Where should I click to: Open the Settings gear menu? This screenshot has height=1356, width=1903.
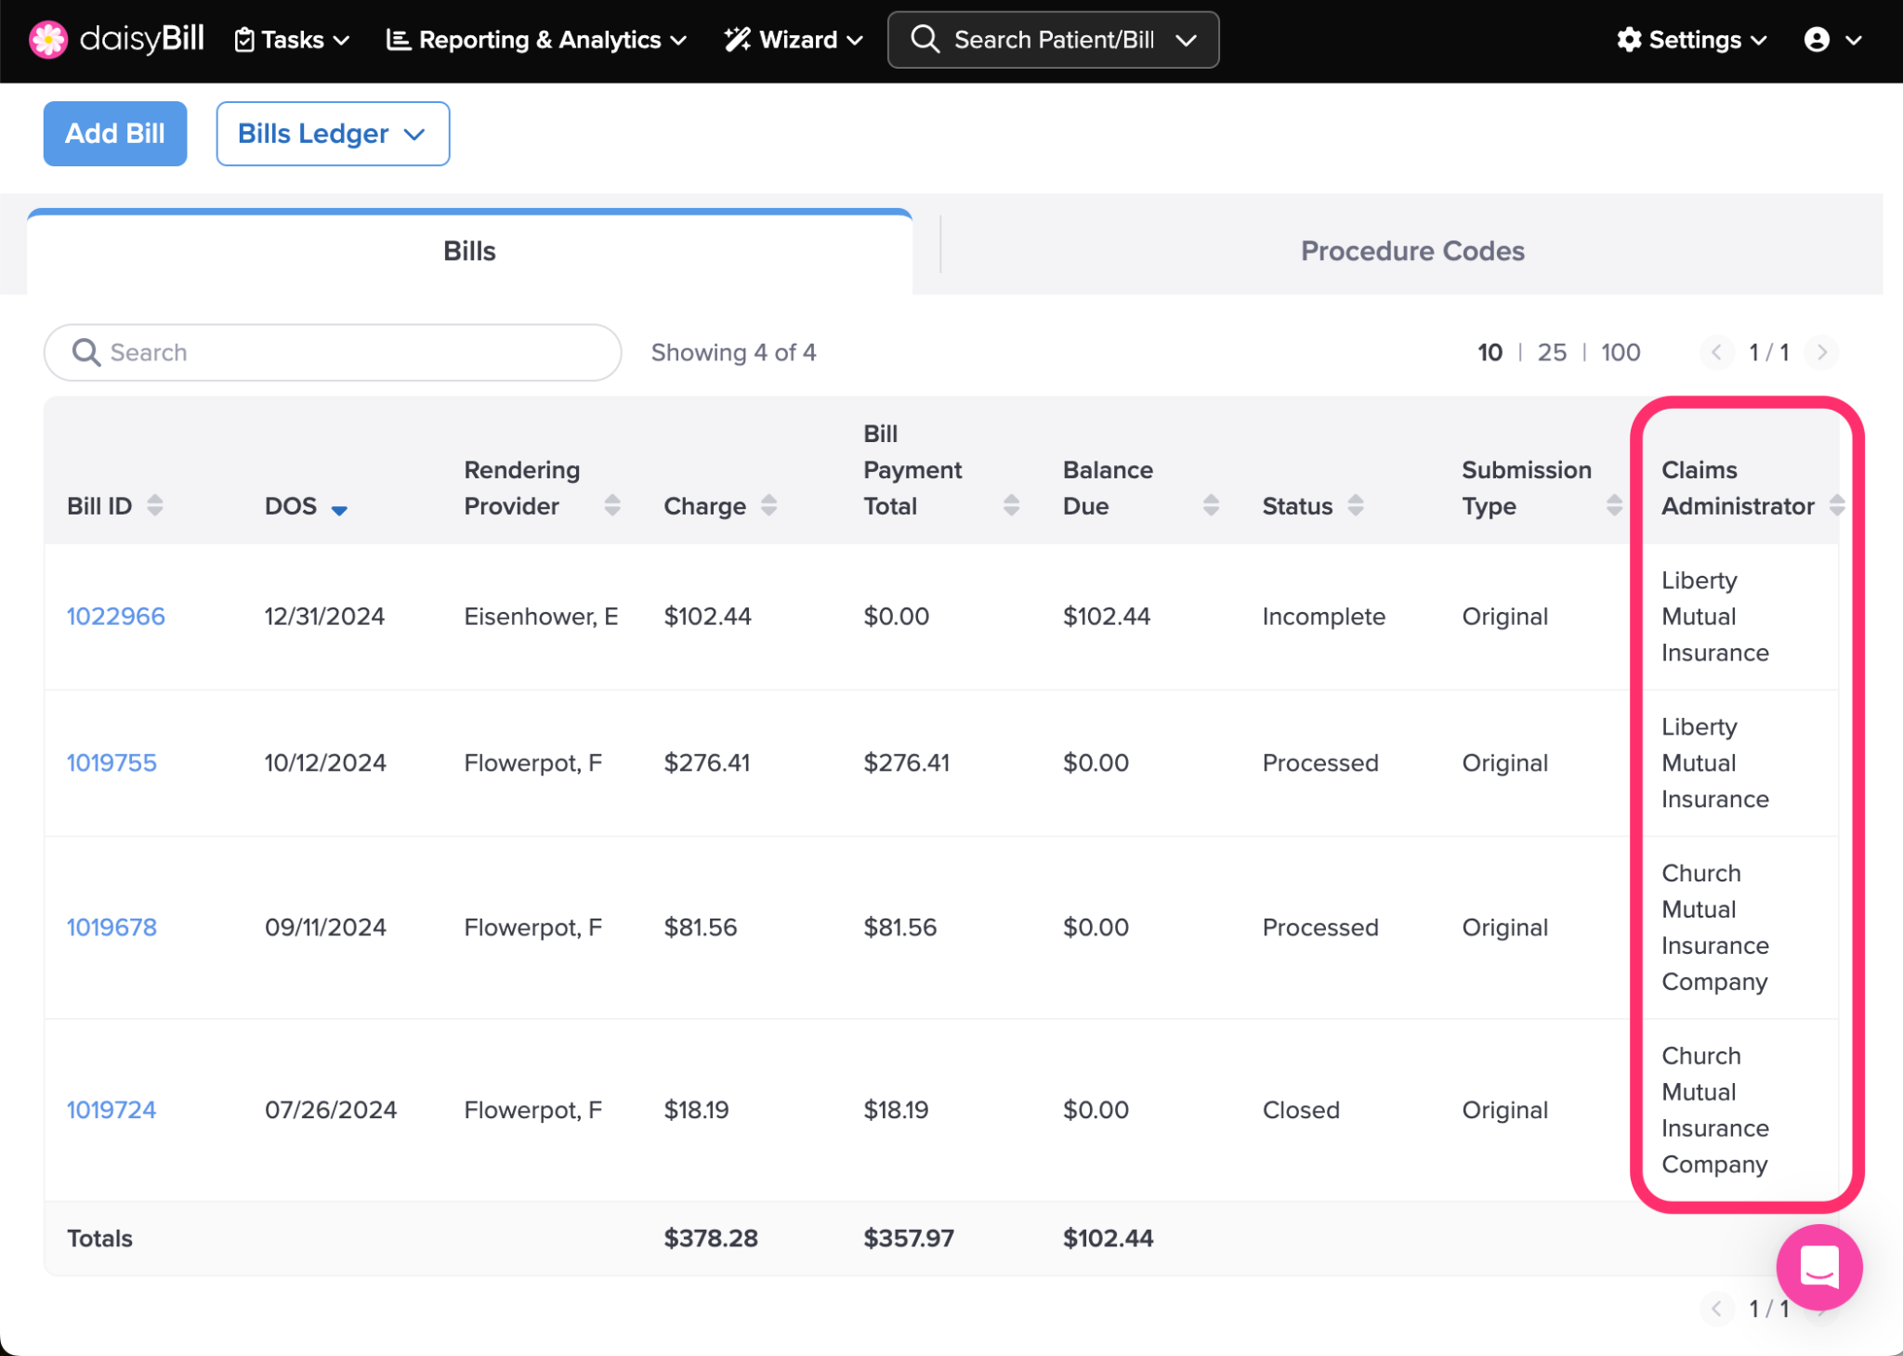pyautogui.click(x=1691, y=40)
